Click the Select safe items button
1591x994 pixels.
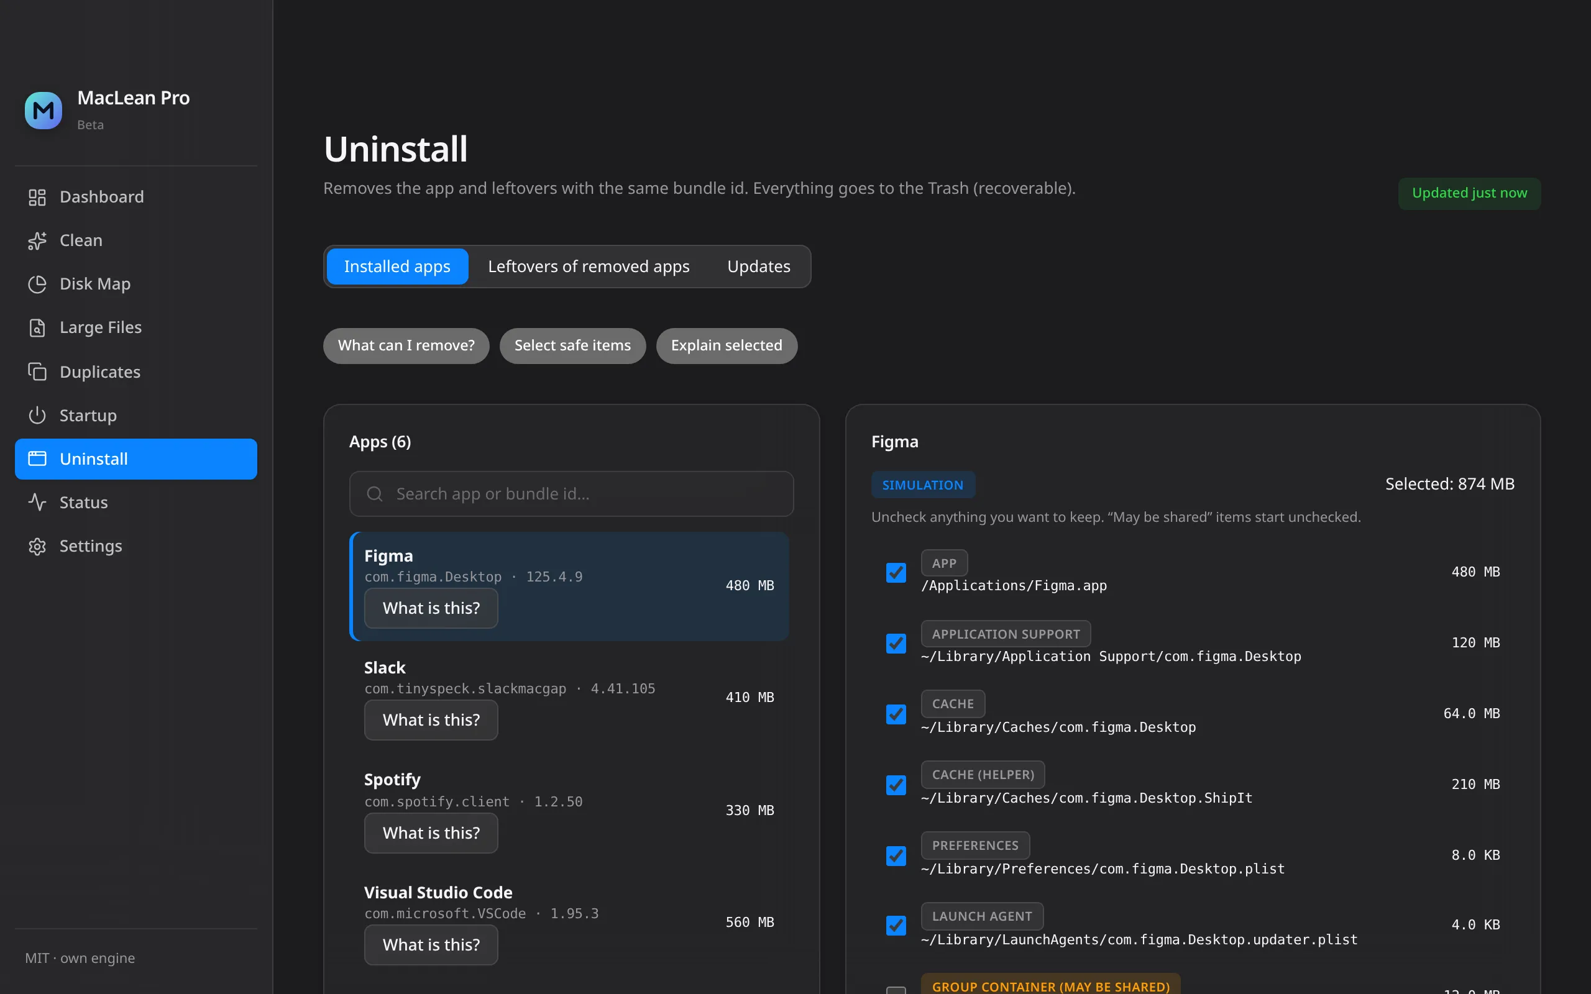tap(572, 346)
